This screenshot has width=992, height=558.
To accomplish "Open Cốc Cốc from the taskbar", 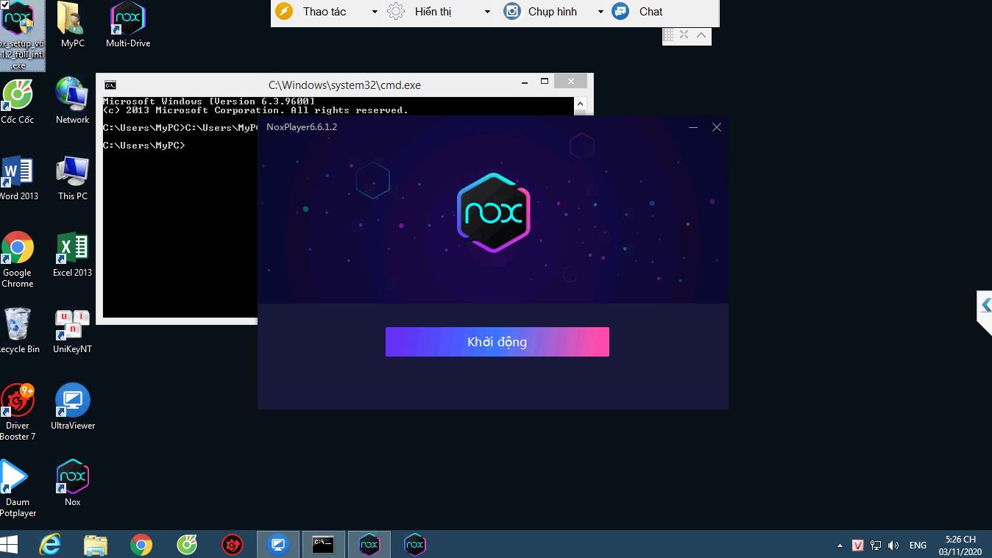I will (x=187, y=545).
